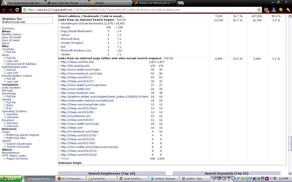
Task: Open the http://blo.gs/ping.php referrer link
Action: tap(75, 66)
